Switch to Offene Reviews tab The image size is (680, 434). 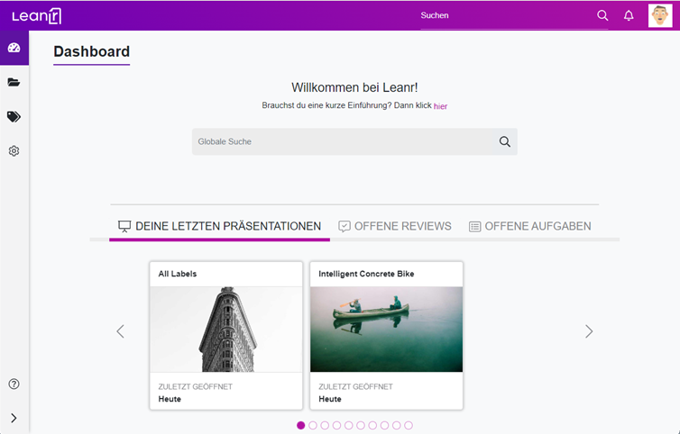pyautogui.click(x=394, y=226)
